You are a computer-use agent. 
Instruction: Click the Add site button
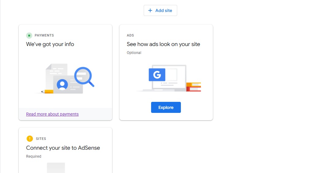pos(160,10)
